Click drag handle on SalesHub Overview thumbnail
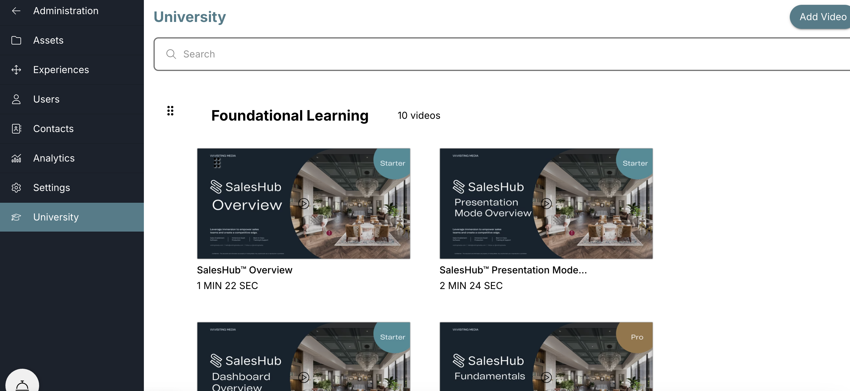Screen dimensions: 850x391 (x=217, y=162)
